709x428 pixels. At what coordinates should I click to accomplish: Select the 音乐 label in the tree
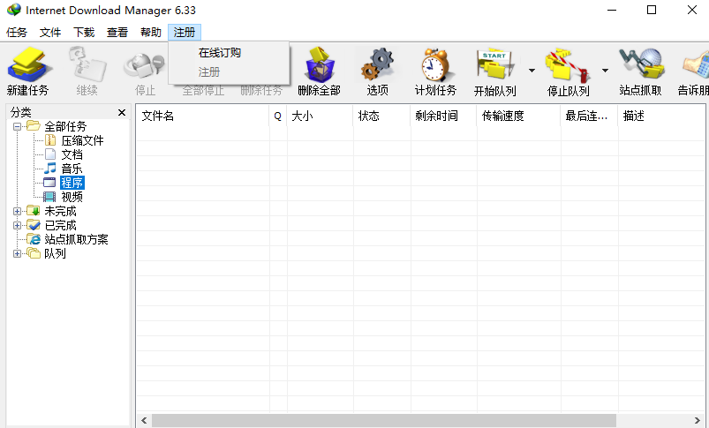click(x=72, y=169)
